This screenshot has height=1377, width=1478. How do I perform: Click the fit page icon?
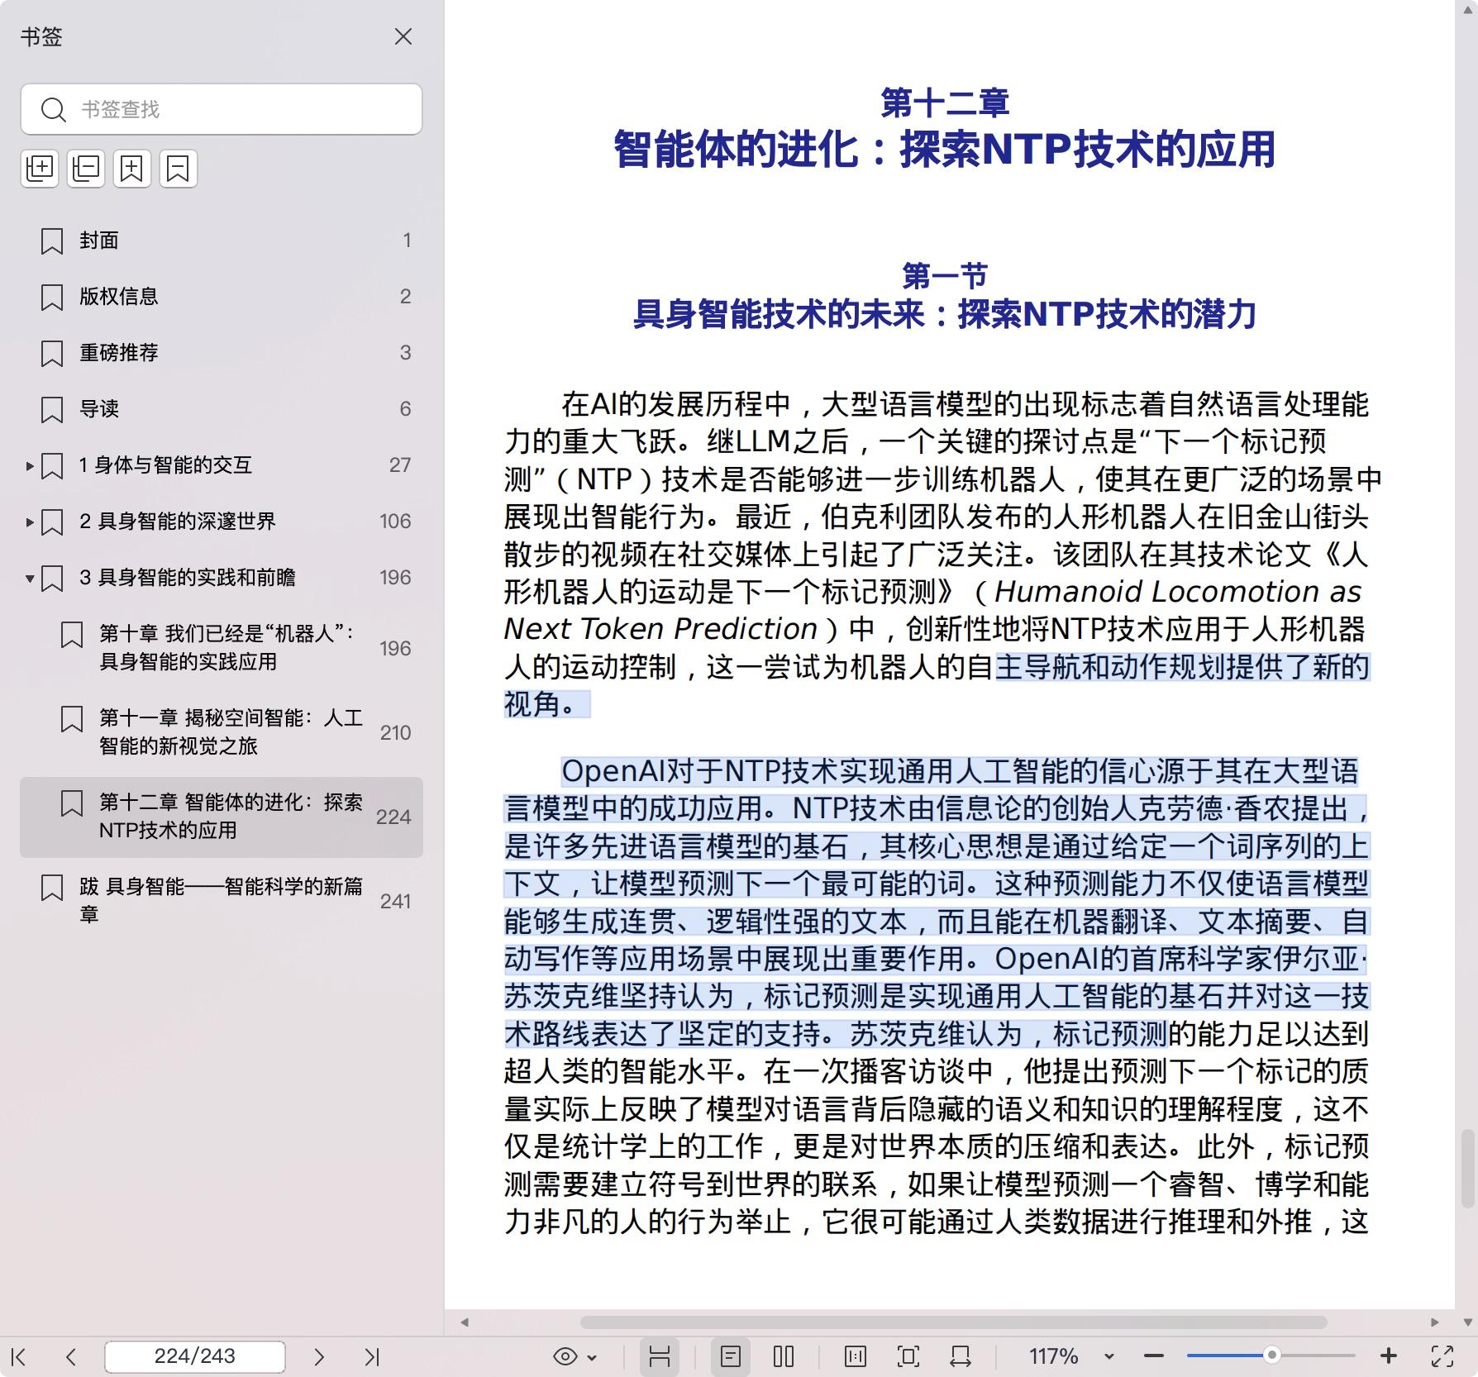coord(908,1356)
